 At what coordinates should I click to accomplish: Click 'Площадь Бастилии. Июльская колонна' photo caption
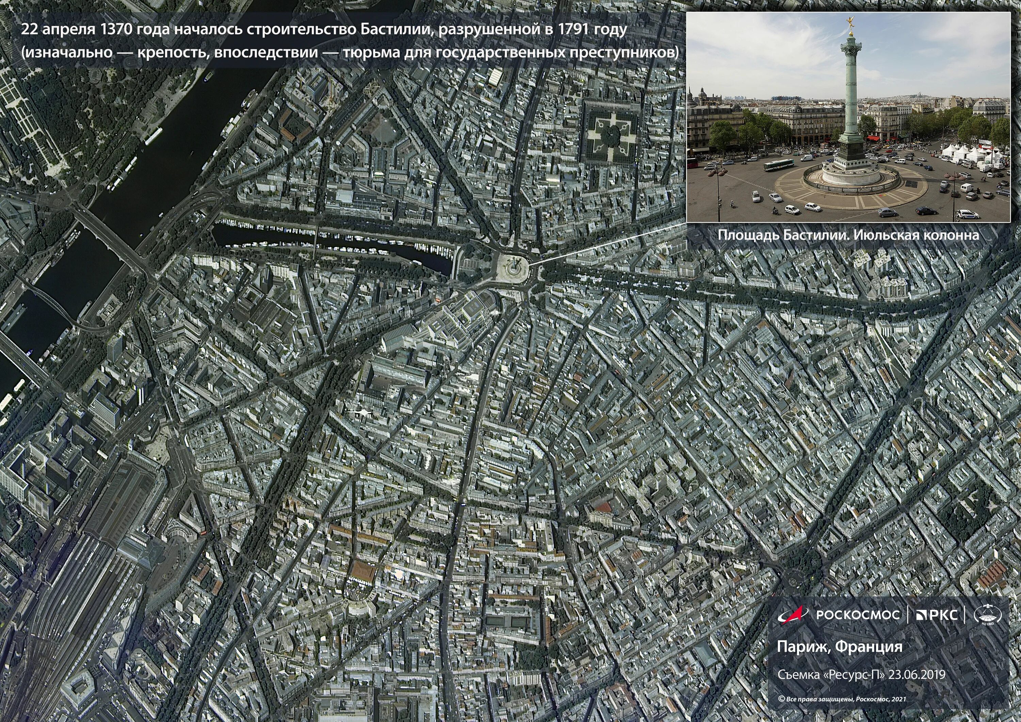[848, 235]
